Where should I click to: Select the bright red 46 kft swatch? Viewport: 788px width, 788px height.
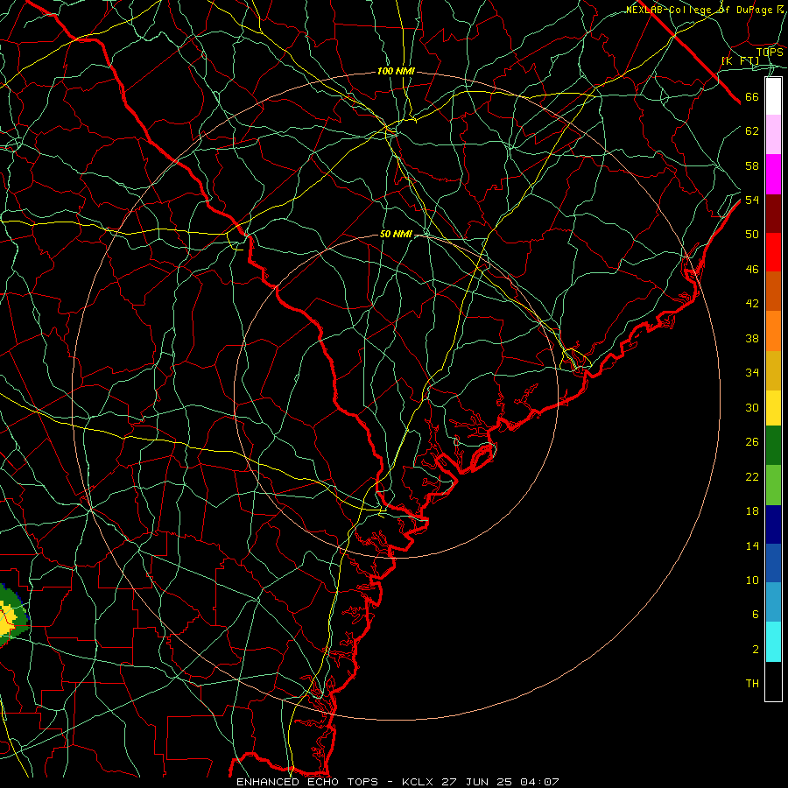point(773,252)
